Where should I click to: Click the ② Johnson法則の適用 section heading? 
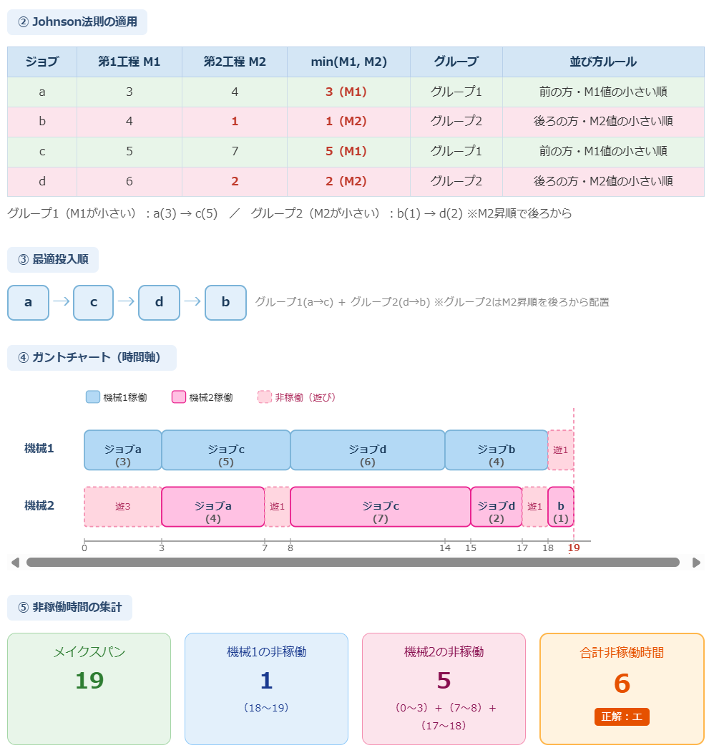(x=77, y=22)
